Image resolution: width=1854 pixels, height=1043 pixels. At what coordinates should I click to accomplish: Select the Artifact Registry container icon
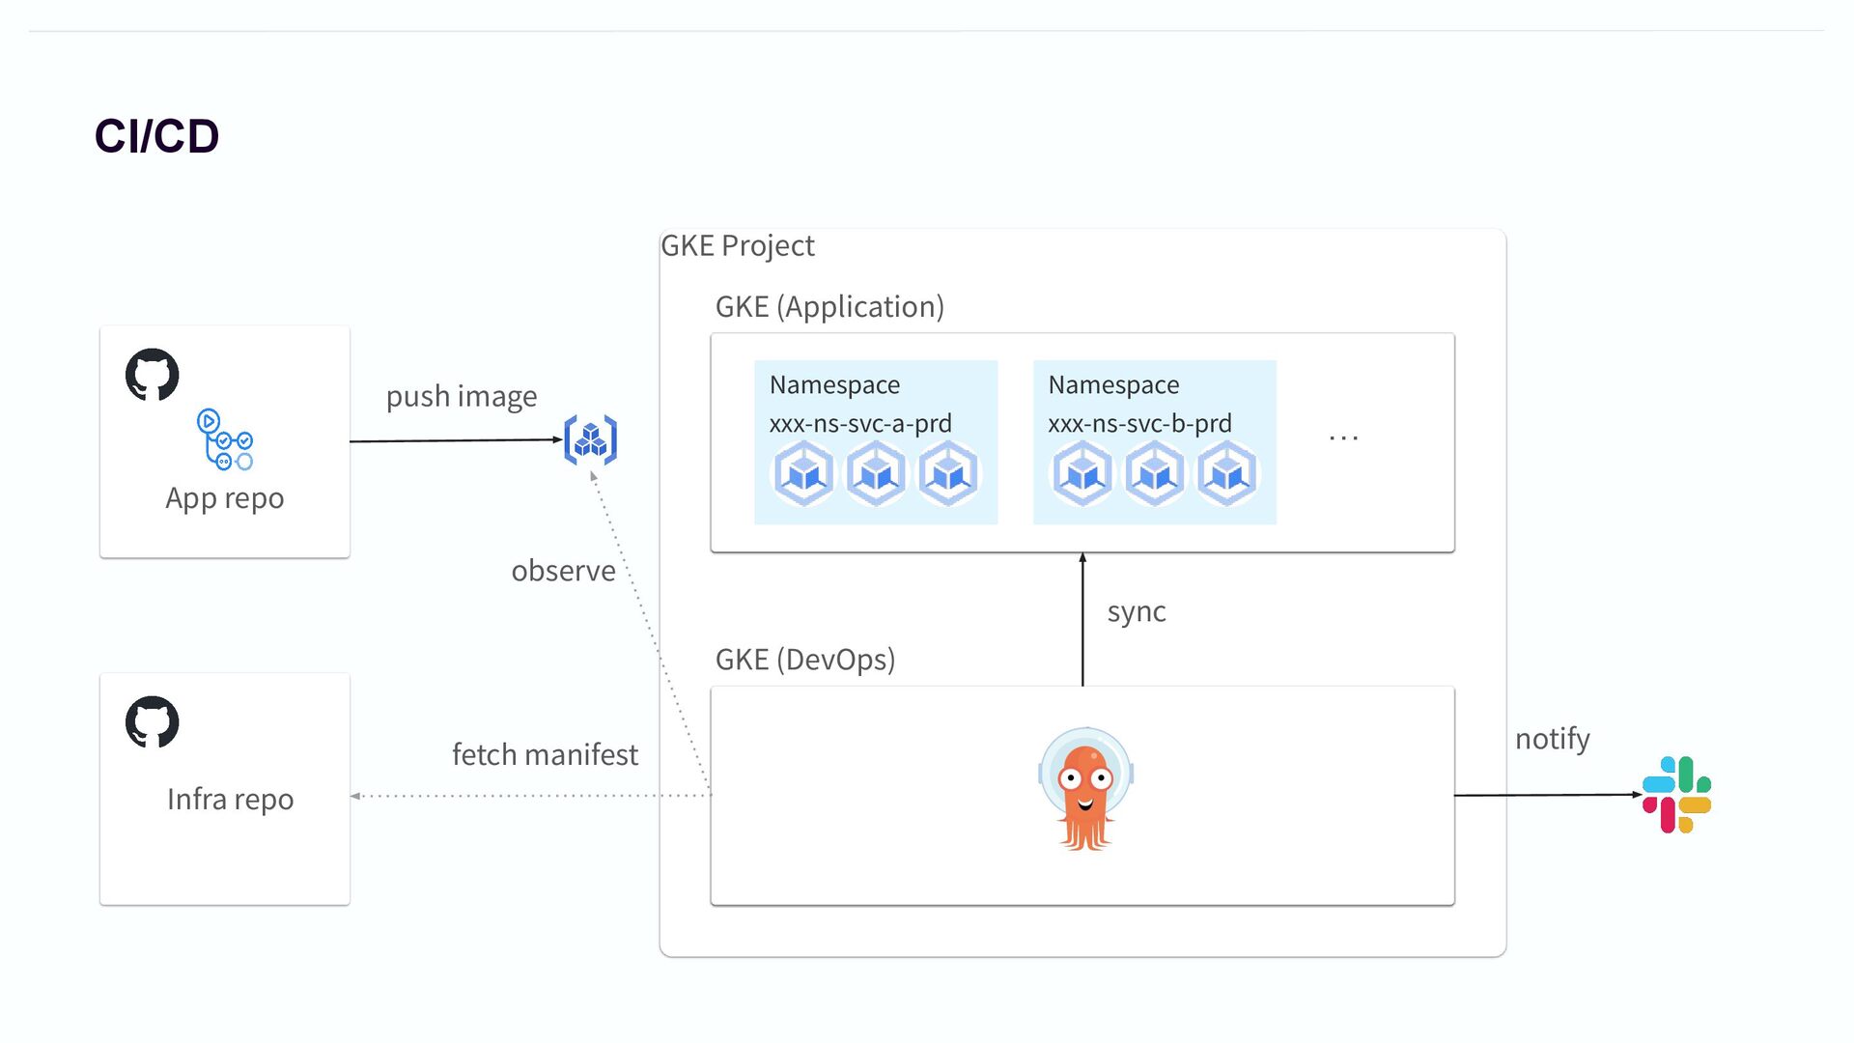590,440
